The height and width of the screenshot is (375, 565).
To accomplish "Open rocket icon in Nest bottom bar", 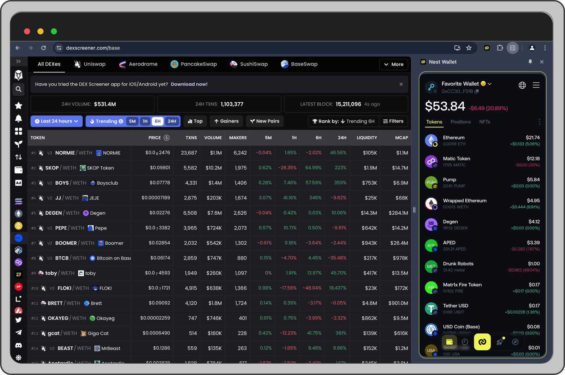I will (x=500, y=341).
